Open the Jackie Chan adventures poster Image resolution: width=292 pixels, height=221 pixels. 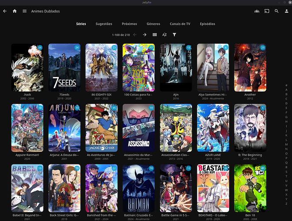click(x=101, y=128)
